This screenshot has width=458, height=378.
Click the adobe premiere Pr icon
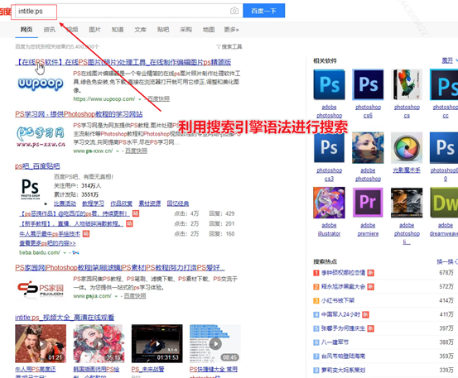368,203
